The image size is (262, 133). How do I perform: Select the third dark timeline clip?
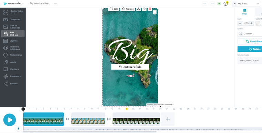pyautogui.click(x=137, y=119)
